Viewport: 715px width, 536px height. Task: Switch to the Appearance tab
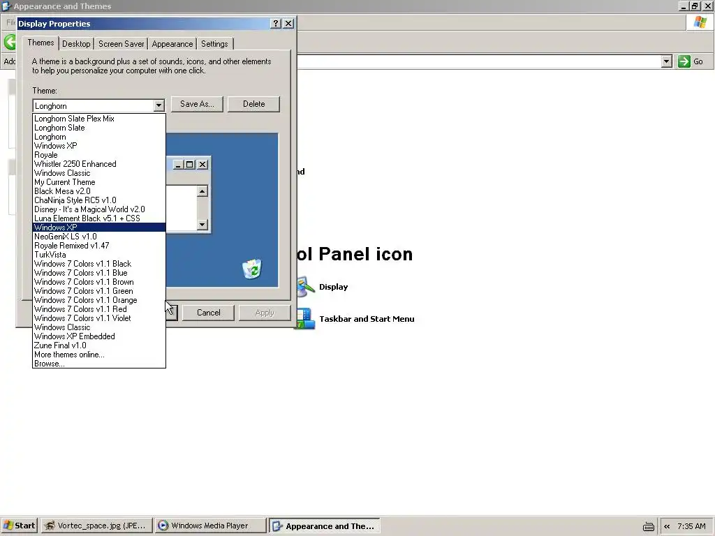click(x=172, y=44)
